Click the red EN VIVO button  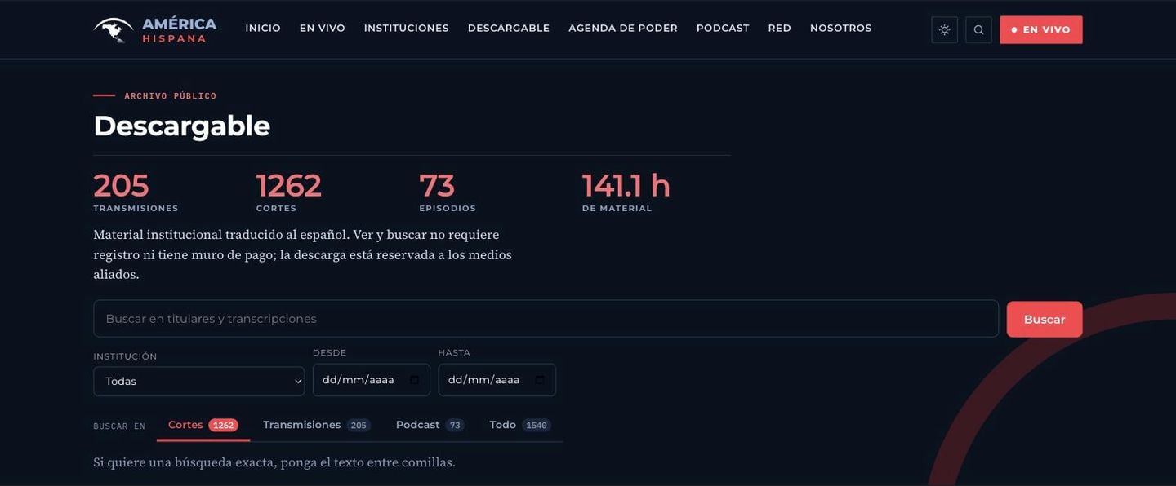pos(1041,29)
